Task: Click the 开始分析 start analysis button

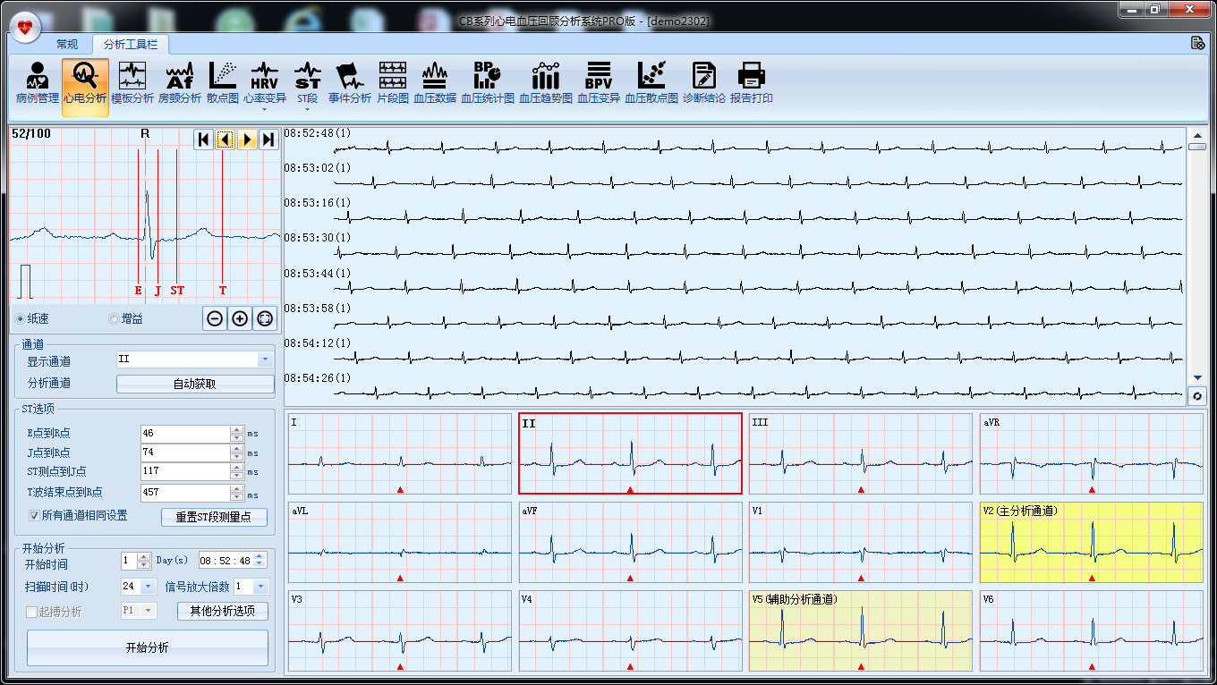Action: tap(148, 647)
